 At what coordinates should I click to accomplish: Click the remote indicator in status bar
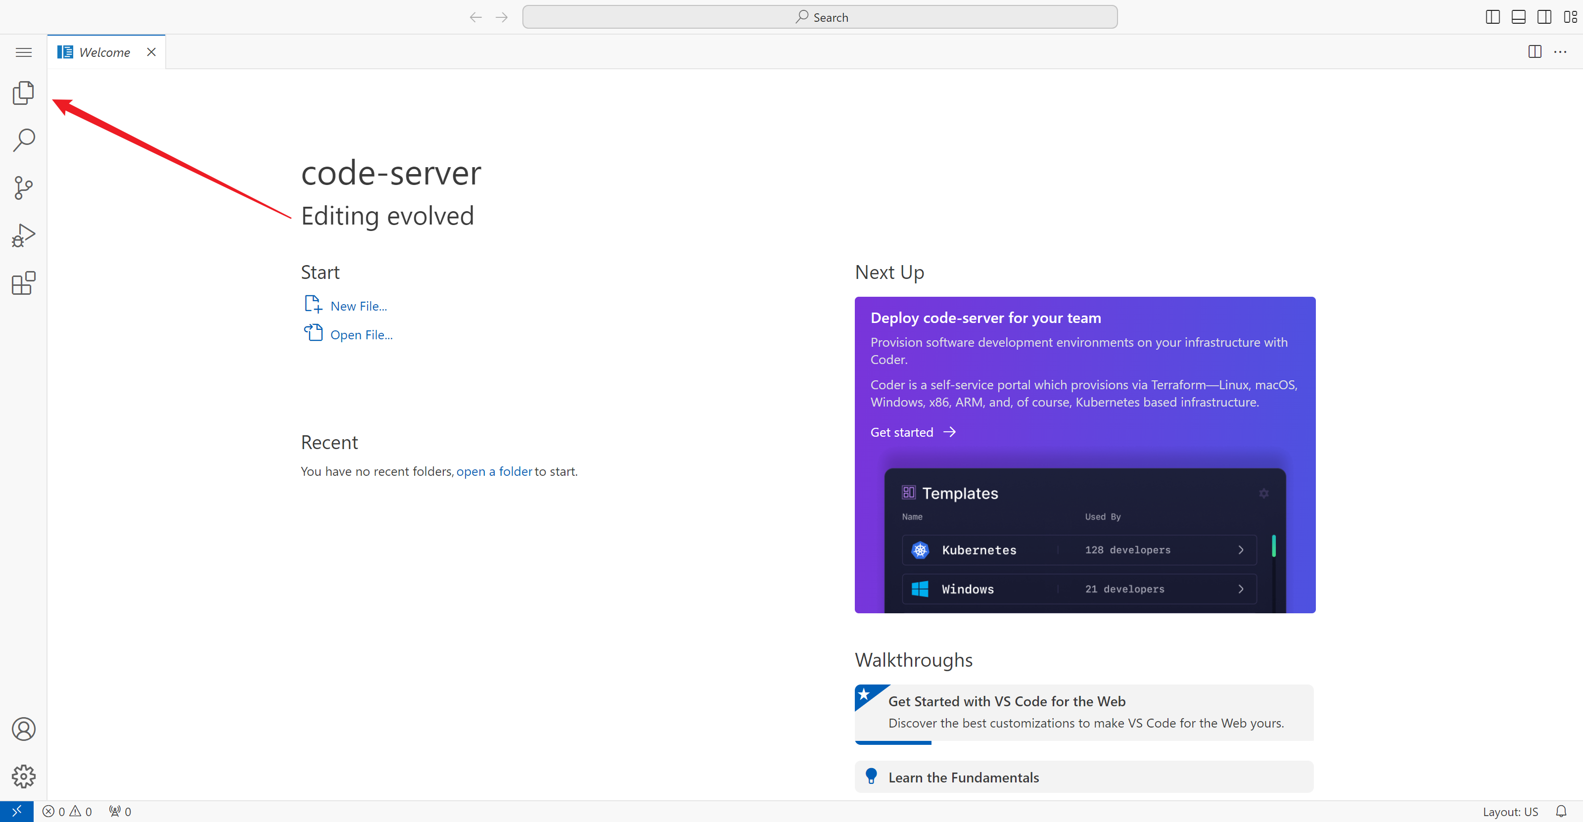(17, 811)
